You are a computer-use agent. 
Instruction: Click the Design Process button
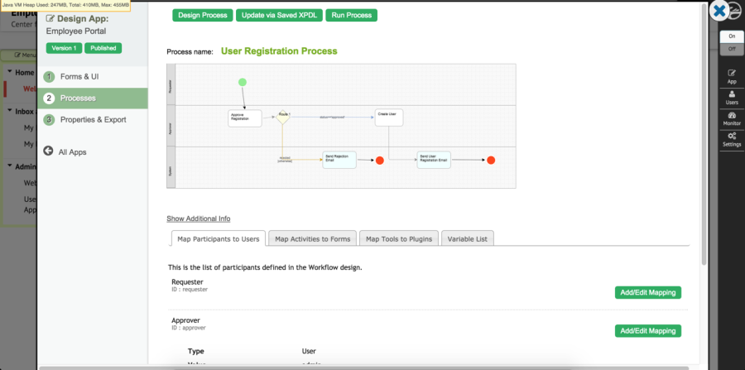[x=202, y=16]
